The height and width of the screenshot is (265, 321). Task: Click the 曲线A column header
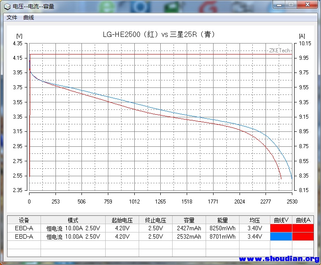coord(303,220)
